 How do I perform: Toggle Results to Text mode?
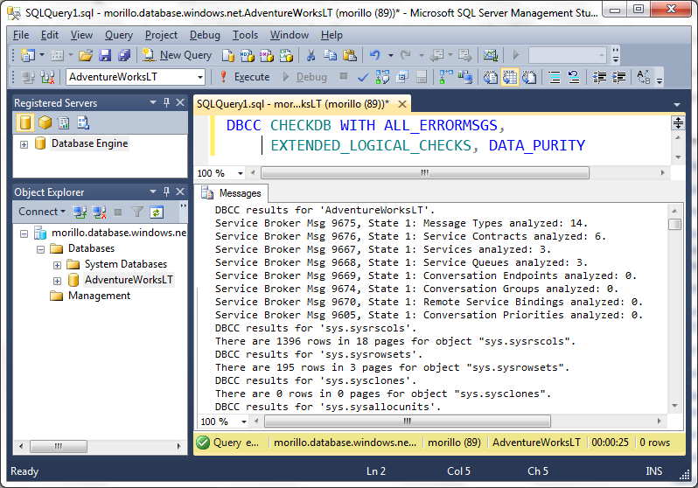click(x=491, y=77)
